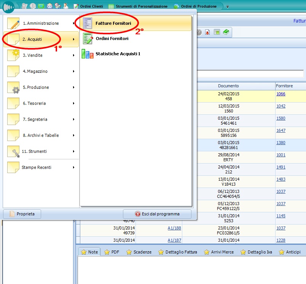Open Statistiche Acquisti 1 chart item

point(118,54)
